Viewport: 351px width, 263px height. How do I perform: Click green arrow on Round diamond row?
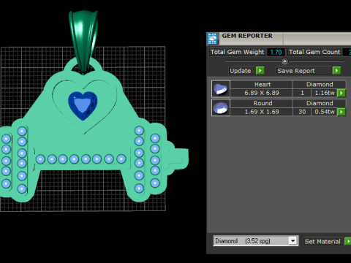(x=341, y=112)
